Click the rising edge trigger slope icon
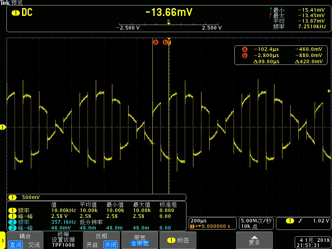This screenshot has width=332, height=249. (300, 221)
